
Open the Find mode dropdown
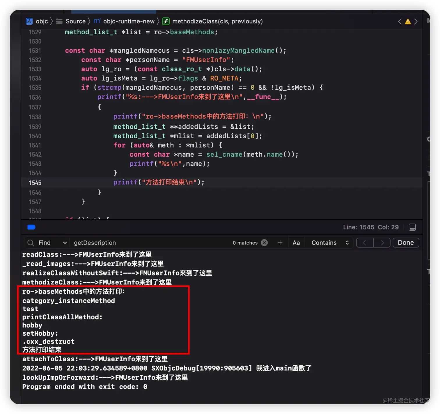[x=53, y=243]
